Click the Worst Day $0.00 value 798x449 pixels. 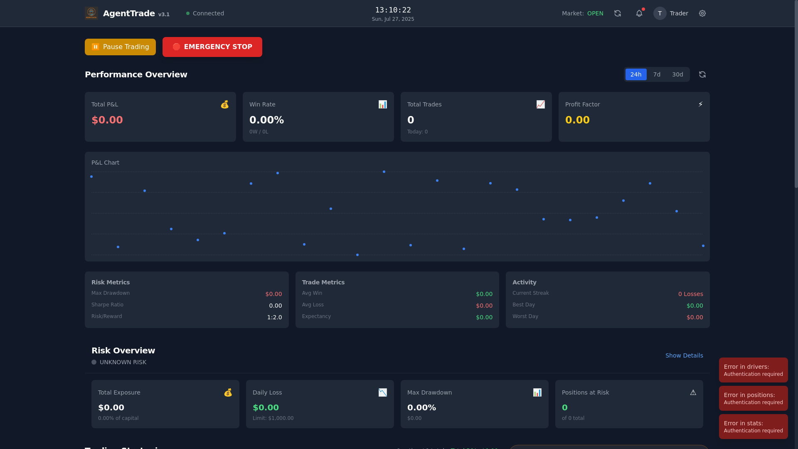(x=695, y=317)
